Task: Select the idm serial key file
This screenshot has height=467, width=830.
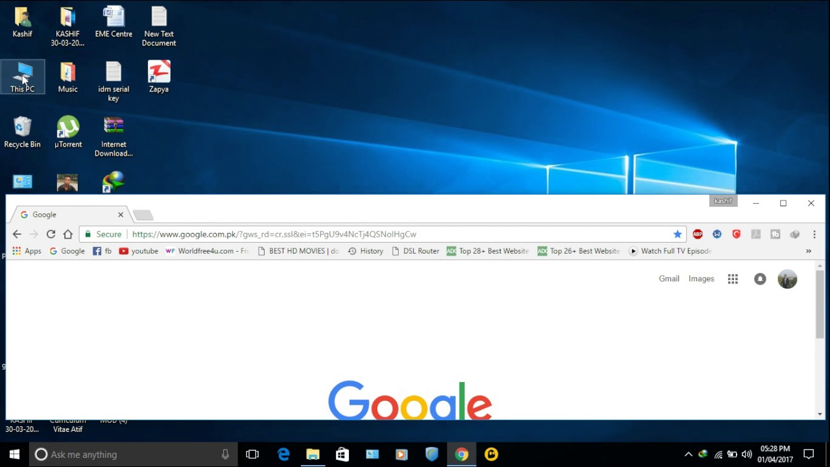Action: click(113, 82)
